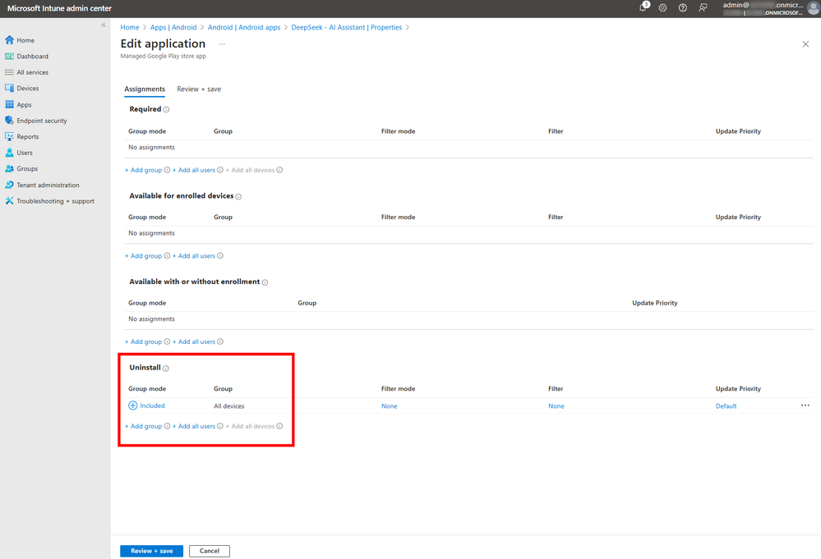
Task: Add a group under Uninstall
Action: point(144,426)
